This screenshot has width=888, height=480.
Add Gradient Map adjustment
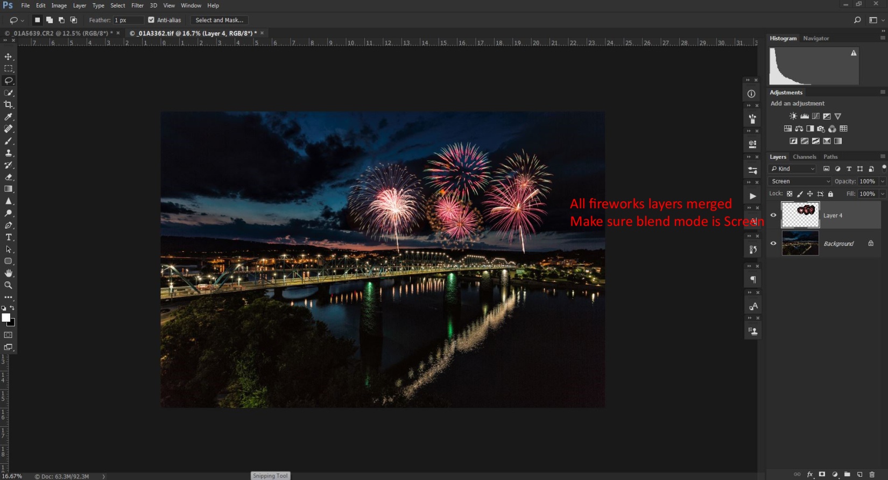838,141
